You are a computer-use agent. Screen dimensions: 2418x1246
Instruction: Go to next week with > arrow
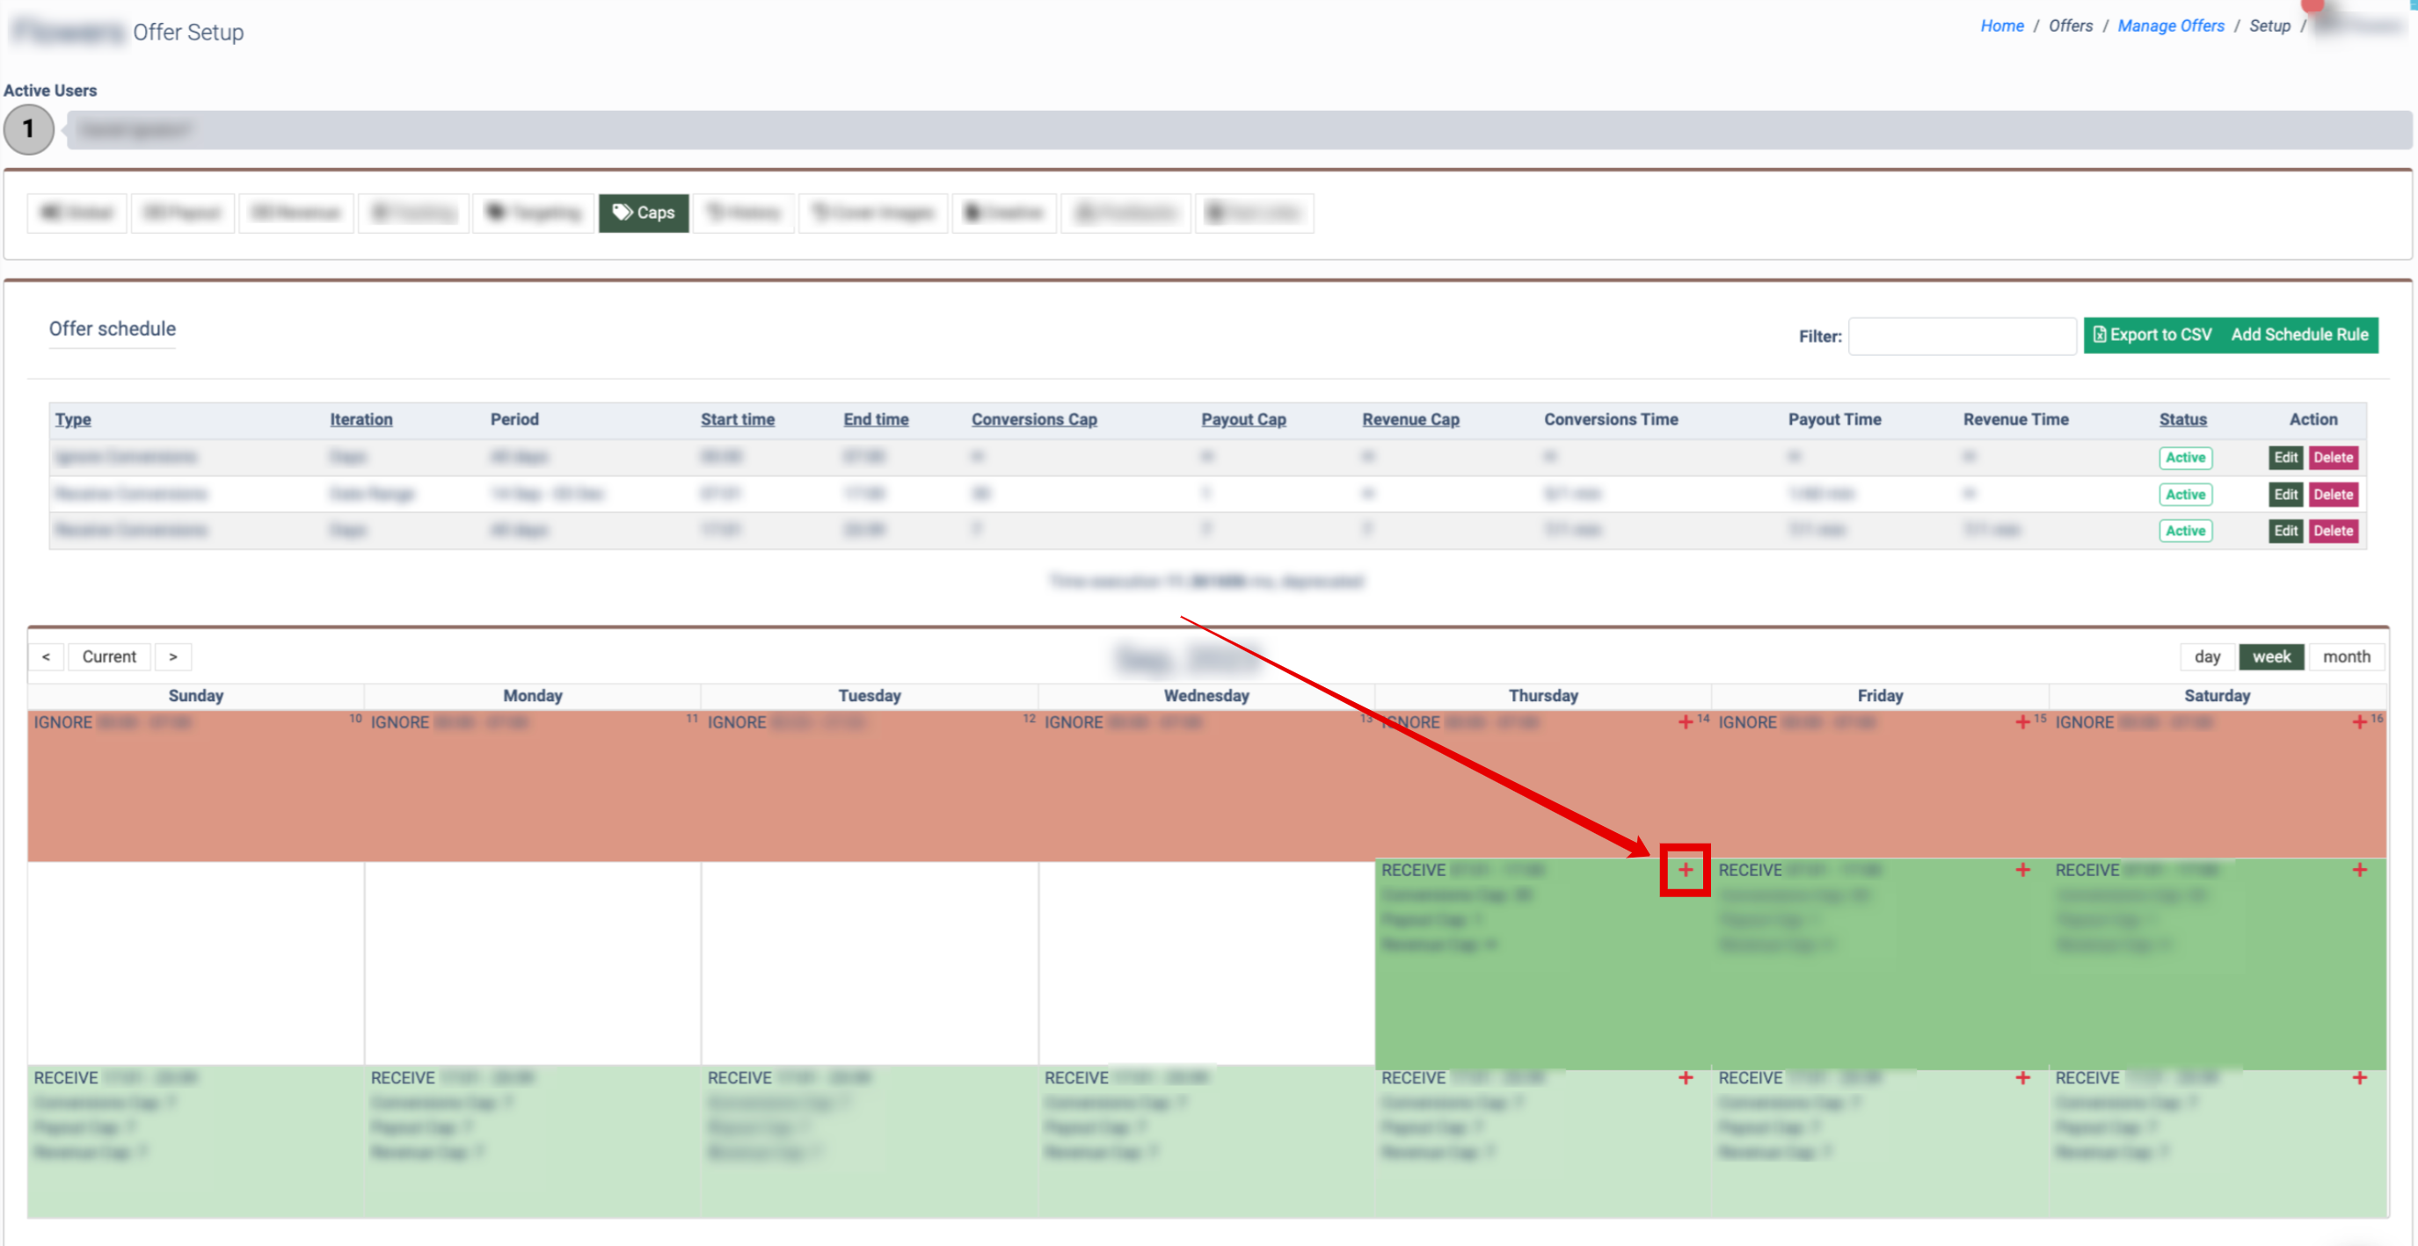pyautogui.click(x=172, y=656)
